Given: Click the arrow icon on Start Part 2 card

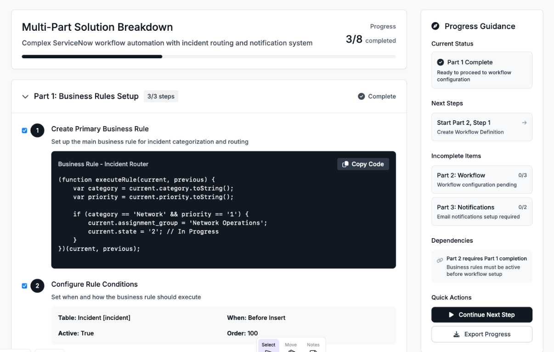Looking at the screenshot, I should [524, 123].
